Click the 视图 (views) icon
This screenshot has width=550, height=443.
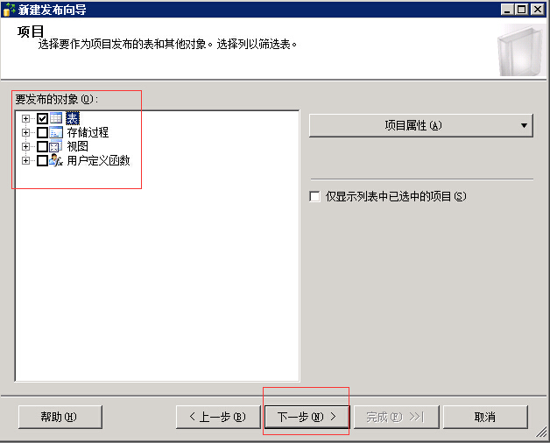[56, 146]
